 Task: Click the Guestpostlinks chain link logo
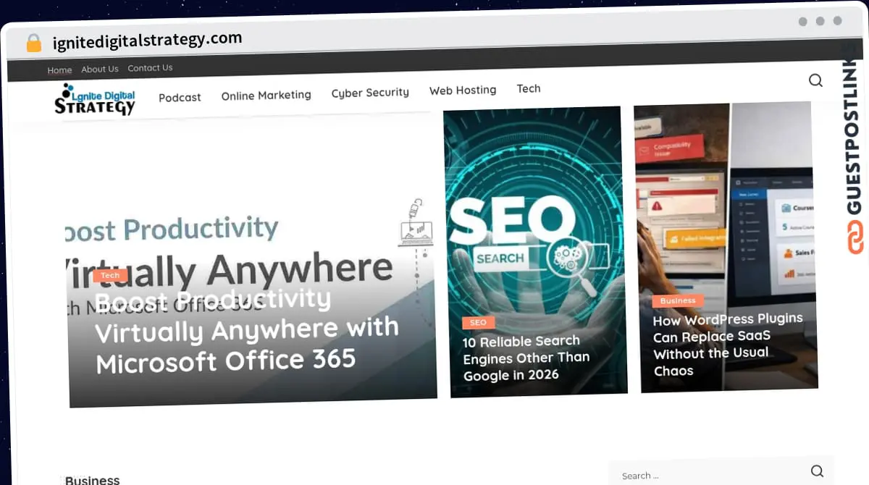(x=856, y=237)
